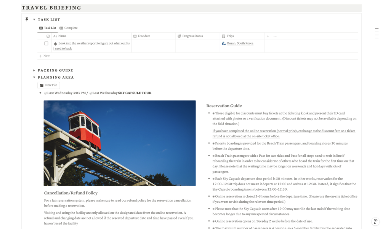Click the checkbox column header icon
The height and width of the screenshot is (229, 383).
tap(48, 36)
